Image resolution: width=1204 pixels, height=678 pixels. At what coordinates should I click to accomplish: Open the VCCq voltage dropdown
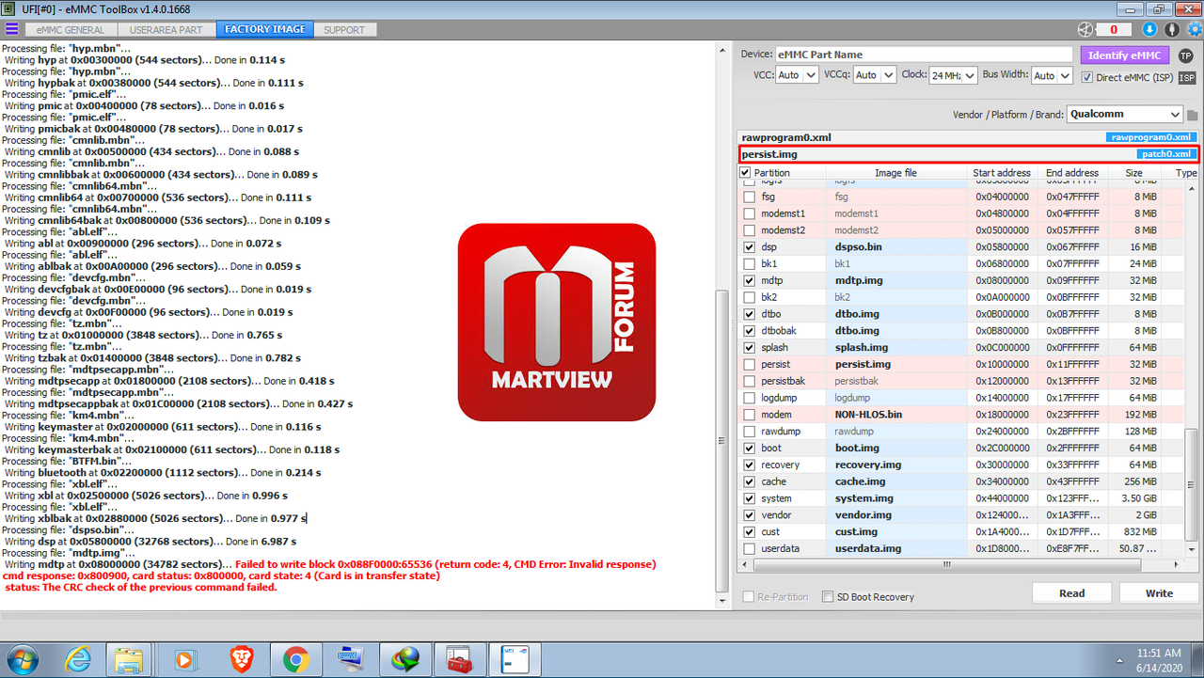[875, 75]
